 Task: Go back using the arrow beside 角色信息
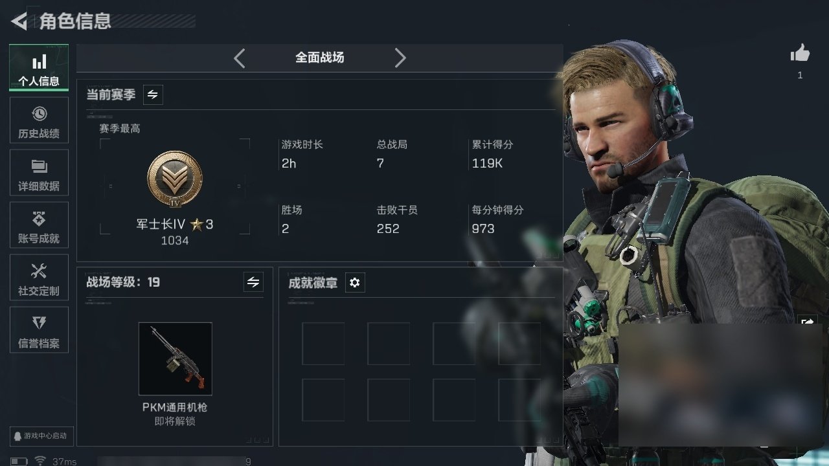point(19,21)
